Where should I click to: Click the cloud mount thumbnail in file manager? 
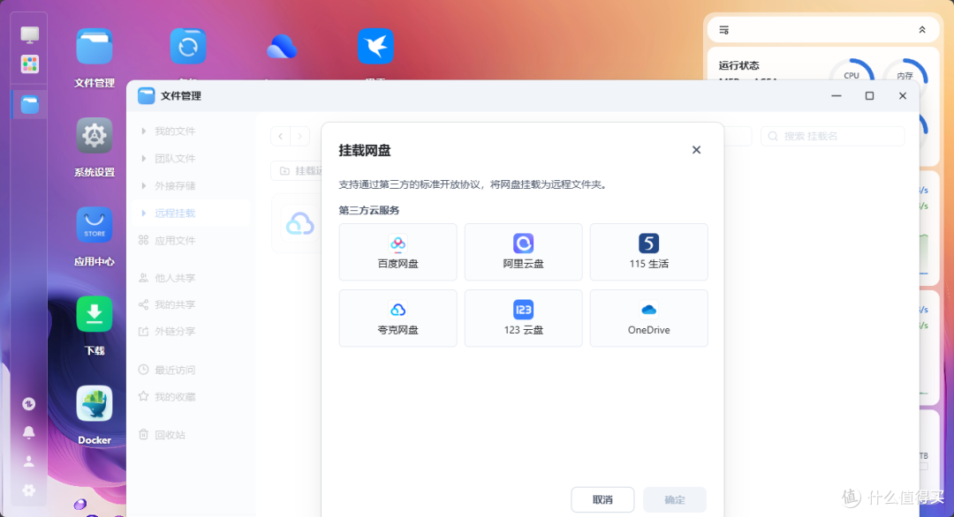(299, 223)
